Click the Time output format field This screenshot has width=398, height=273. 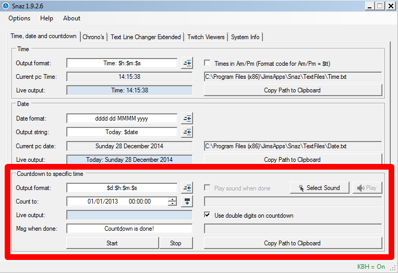(x=122, y=63)
